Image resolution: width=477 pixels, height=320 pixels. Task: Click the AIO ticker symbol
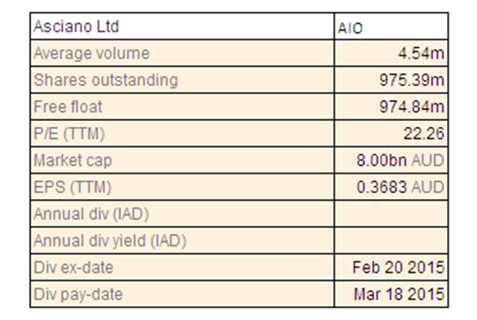point(350,28)
